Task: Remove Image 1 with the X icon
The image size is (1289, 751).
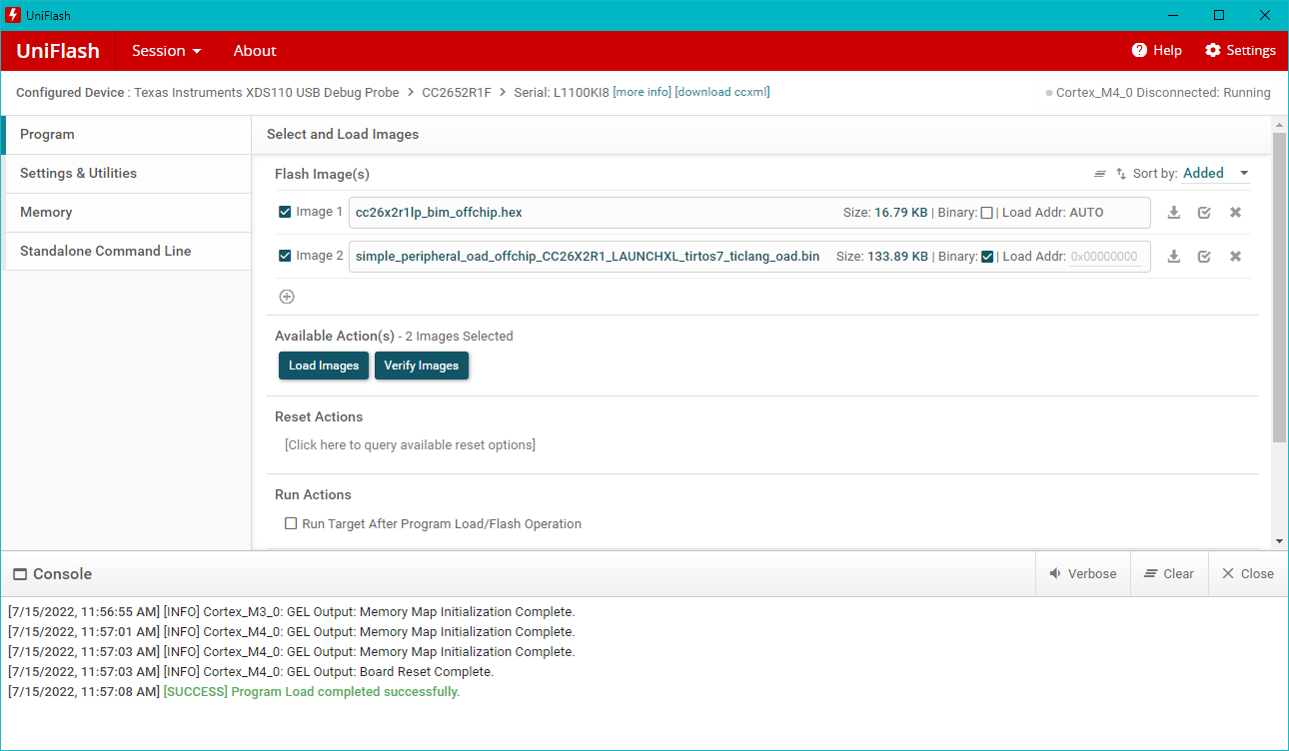Action: pyautogui.click(x=1235, y=213)
